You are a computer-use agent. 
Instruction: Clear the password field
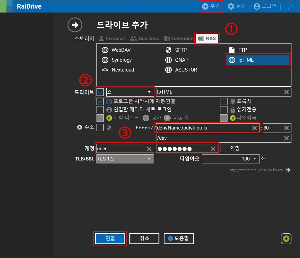[x=213, y=149]
